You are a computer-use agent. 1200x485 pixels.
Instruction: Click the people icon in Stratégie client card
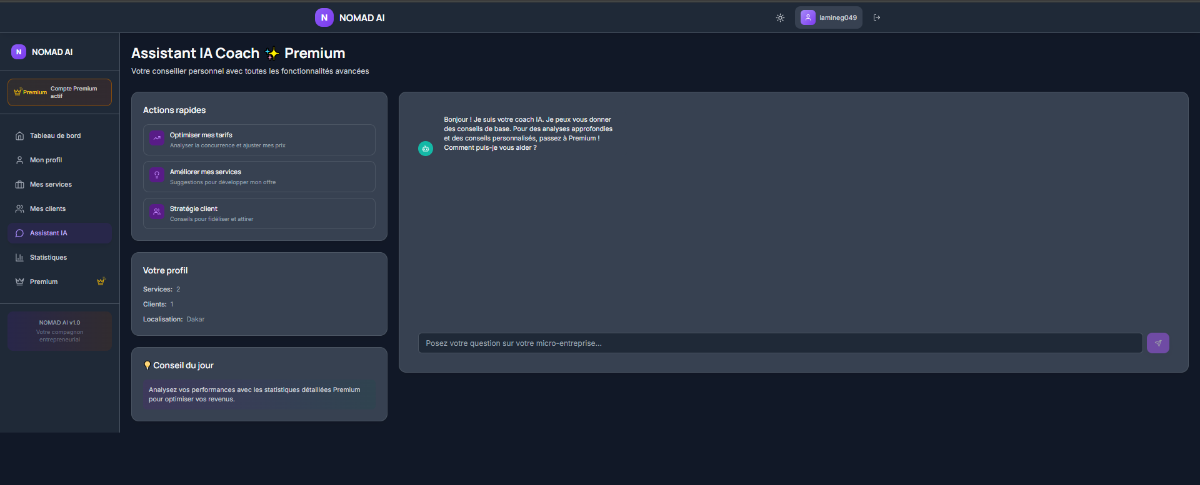point(157,212)
